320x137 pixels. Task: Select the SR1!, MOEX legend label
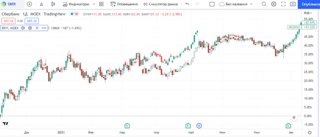[10, 28]
